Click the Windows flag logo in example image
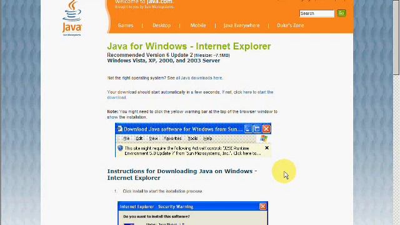This screenshot has width=400, height=225. [264, 139]
